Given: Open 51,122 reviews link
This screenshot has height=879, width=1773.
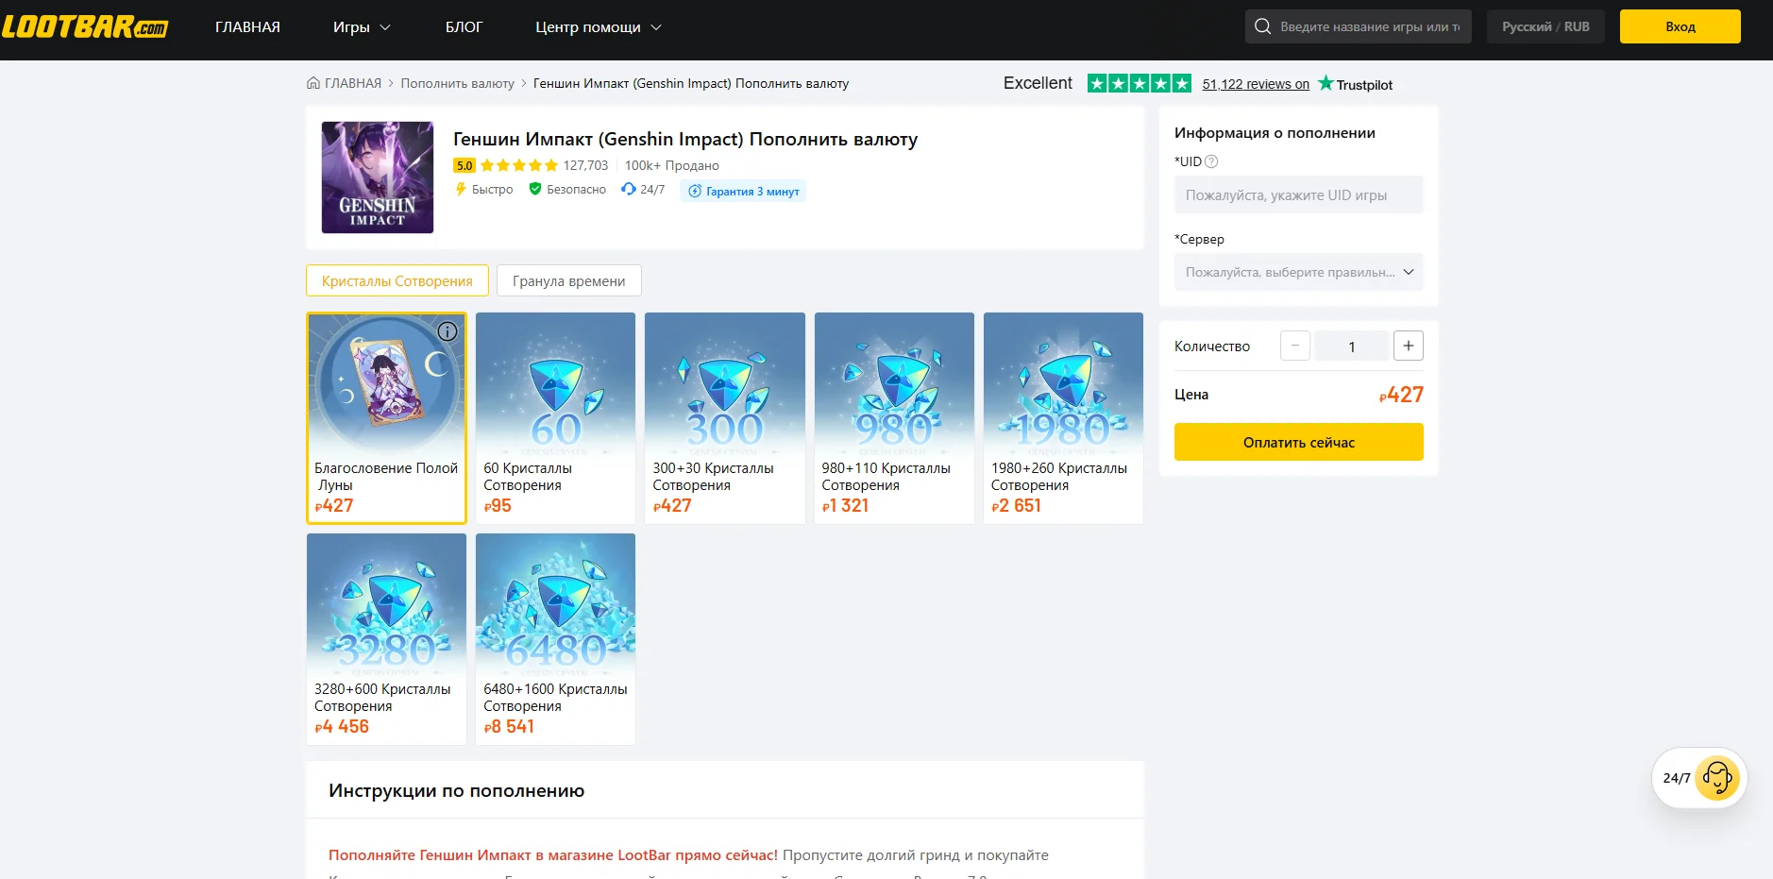Looking at the screenshot, I should click(x=1256, y=84).
